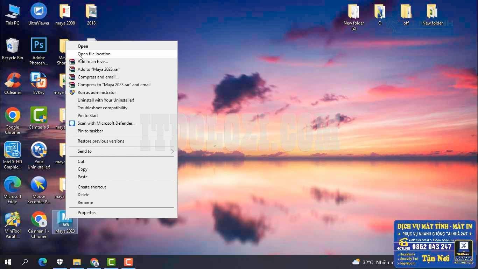Image resolution: width=478 pixels, height=269 pixels.
Task: Open File Explorer from the taskbar
Action: pos(77,262)
